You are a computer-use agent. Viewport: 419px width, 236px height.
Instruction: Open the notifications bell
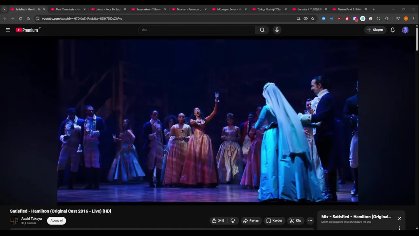[x=392, y=30]
